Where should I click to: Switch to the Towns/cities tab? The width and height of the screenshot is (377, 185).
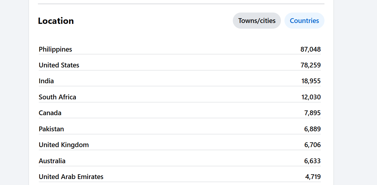(257, 21)
